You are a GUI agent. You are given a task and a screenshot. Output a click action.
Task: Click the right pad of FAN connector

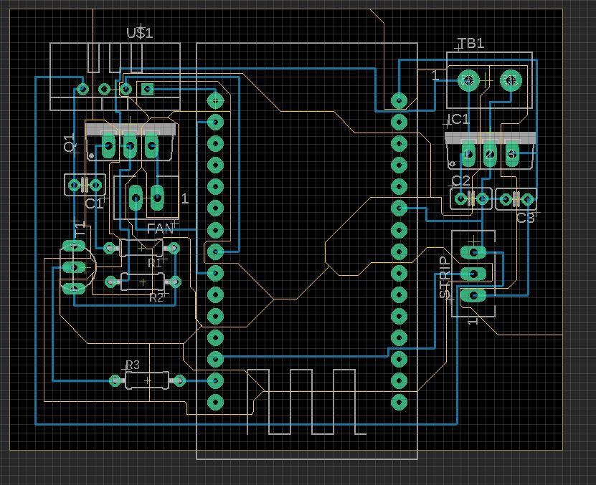coord(157,198)
